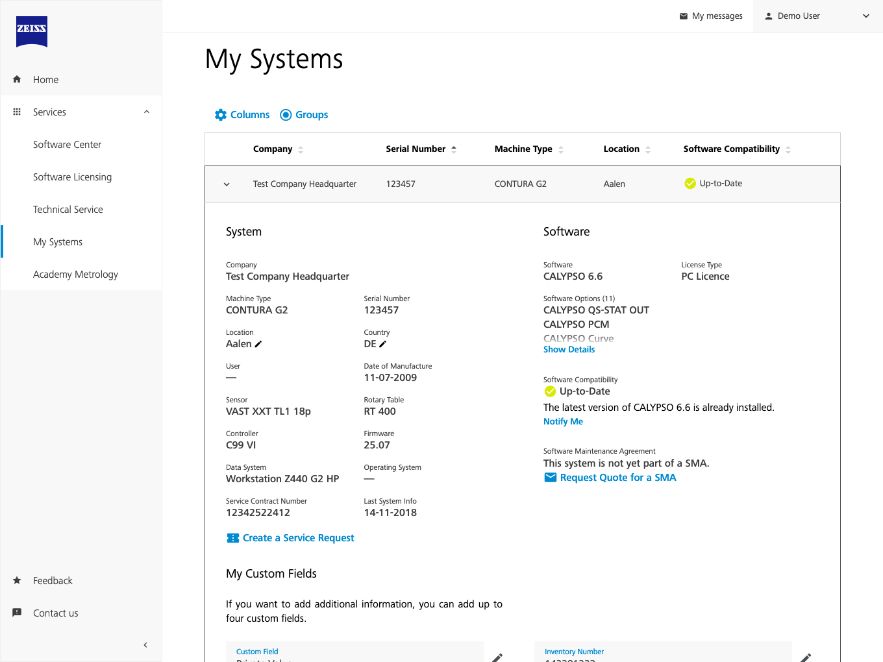883x662 pixels.
Task: Click the Custom Field input
Action: [x=355, y=652]
